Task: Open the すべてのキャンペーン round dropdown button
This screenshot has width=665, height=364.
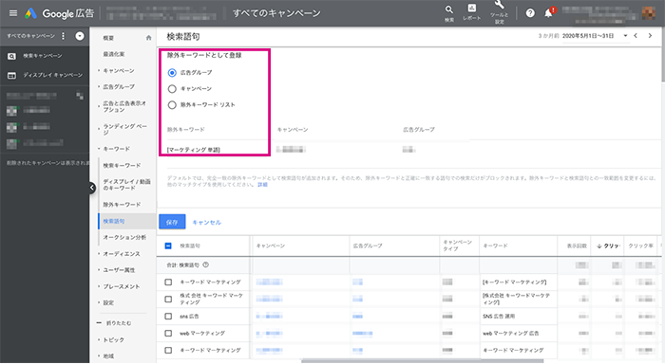Action: coord(80,36)
